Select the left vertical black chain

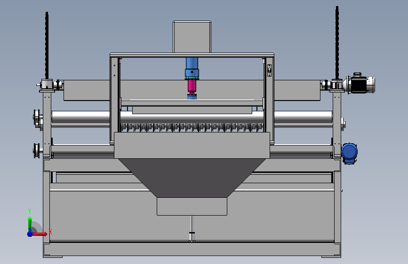tap(47, 46)
